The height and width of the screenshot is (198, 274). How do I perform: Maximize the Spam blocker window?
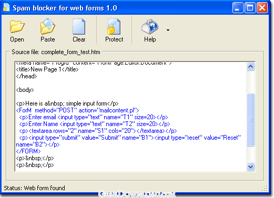(250, 8)
